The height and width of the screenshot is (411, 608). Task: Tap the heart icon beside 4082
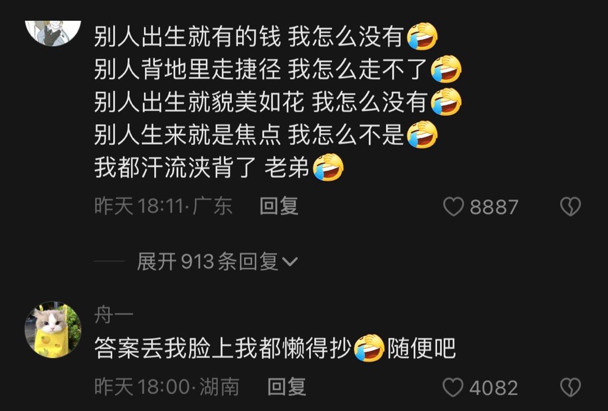[453, 387]
